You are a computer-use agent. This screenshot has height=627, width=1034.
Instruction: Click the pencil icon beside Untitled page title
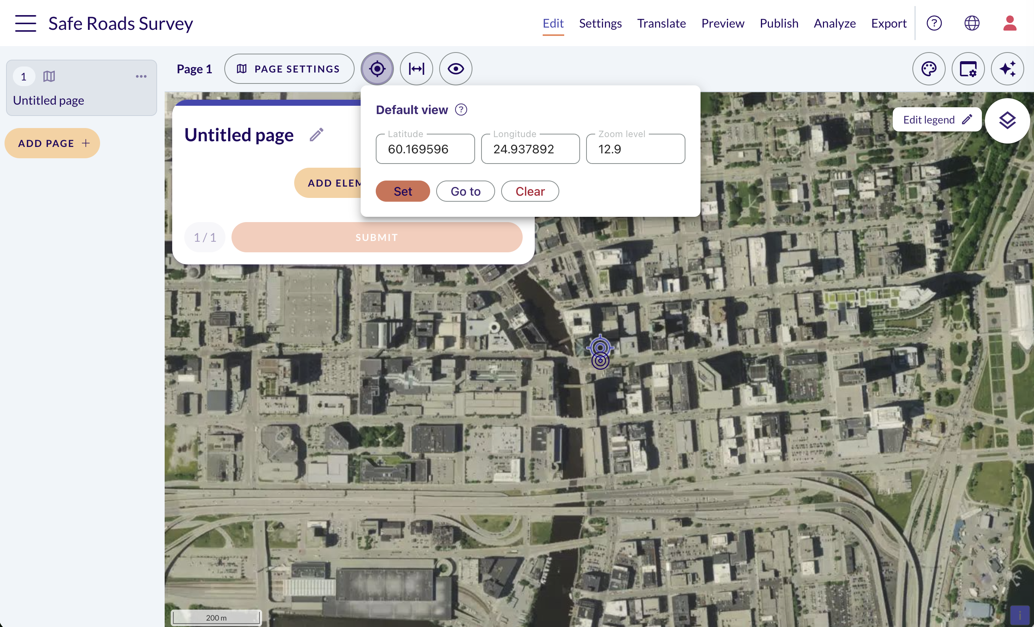(316, 135)
